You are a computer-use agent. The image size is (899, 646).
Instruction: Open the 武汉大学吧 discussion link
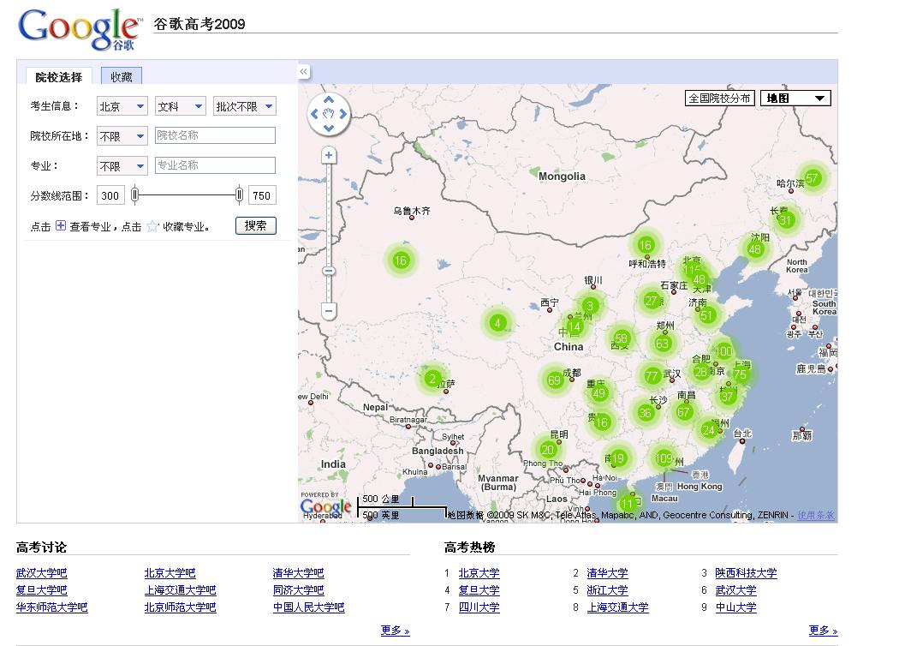click(41, 573)
